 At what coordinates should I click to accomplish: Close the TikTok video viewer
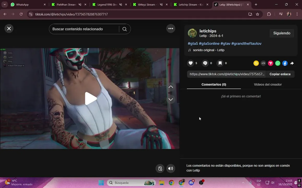click(9, 29)
